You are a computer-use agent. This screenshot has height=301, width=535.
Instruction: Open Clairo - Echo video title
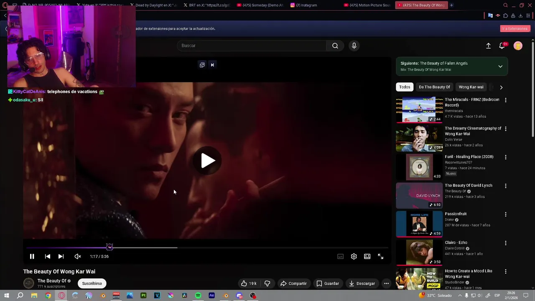(456, 242)
